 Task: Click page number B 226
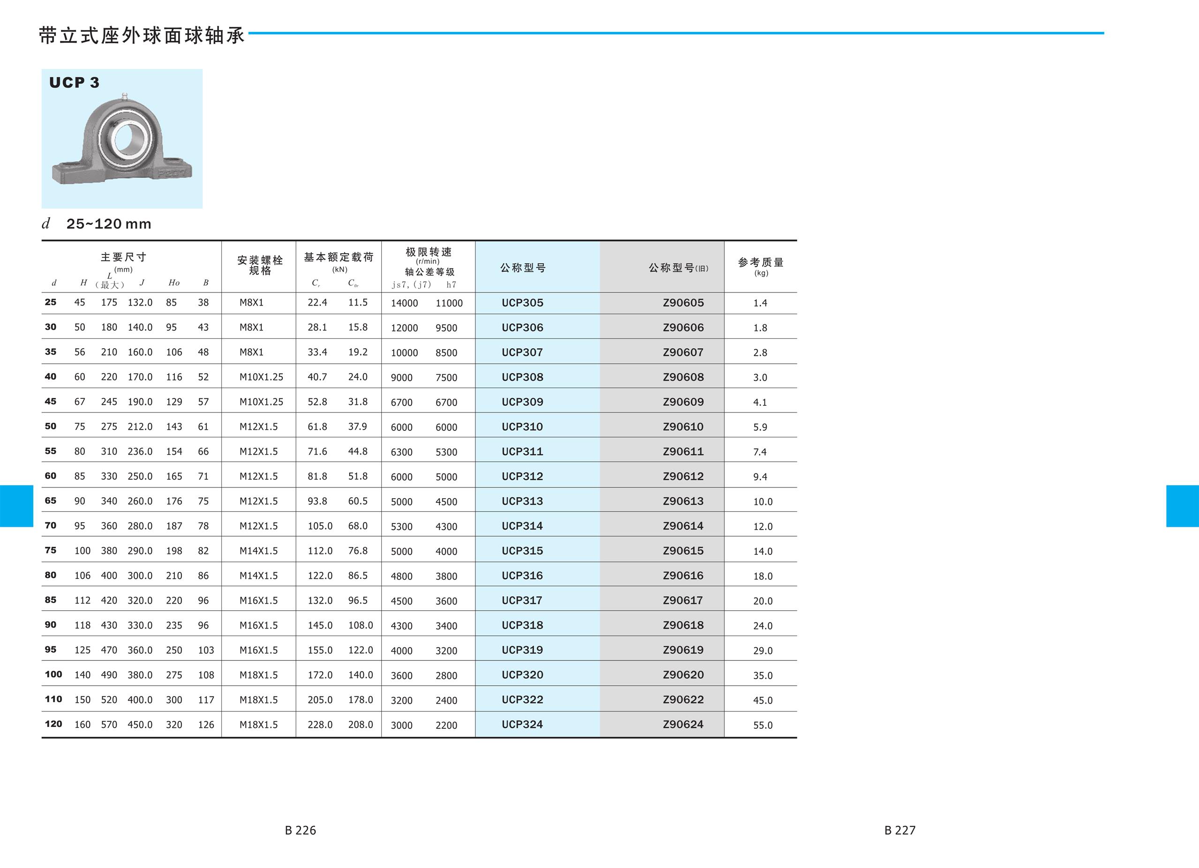pyautogui.click(x=300, y=830)
